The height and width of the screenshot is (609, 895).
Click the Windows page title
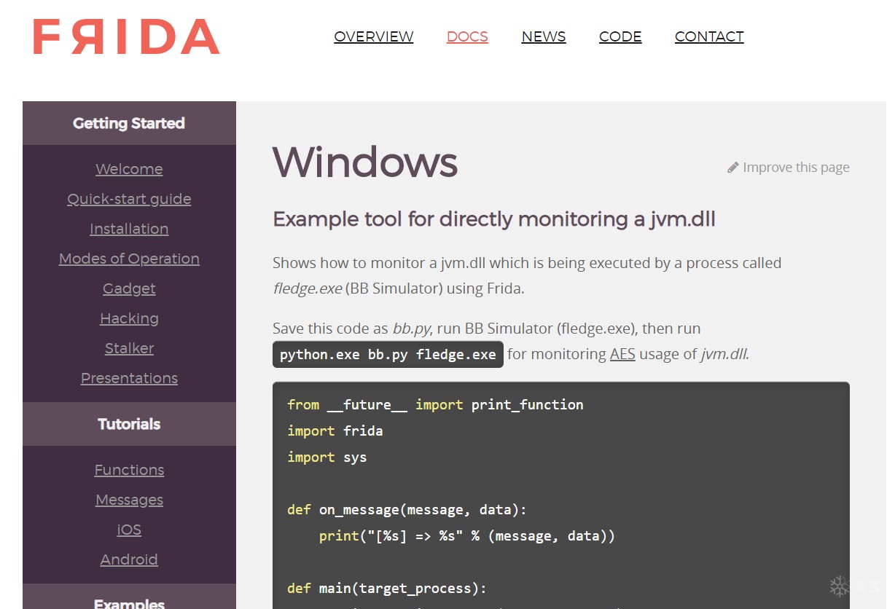[365, 162]
